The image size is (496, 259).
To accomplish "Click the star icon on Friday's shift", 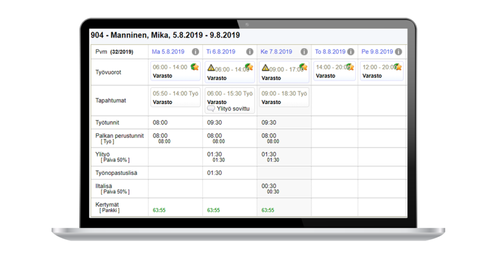I will point(398,67).
